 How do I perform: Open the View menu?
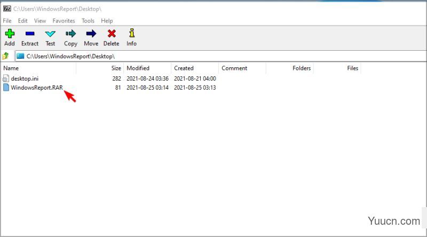click(39, 21)
